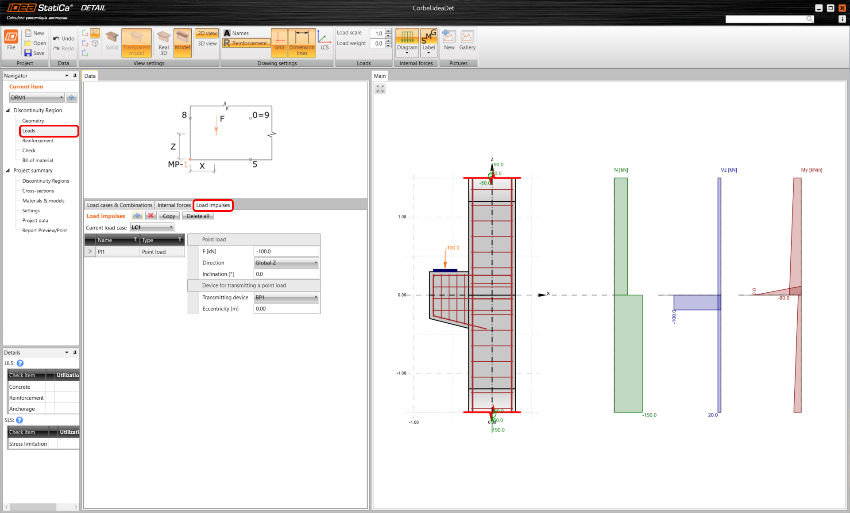Image resolution: width=850 pixels, height=513 pixels.
Task: Show the Grid in drawing settings
Action: [x=279, y=42]
